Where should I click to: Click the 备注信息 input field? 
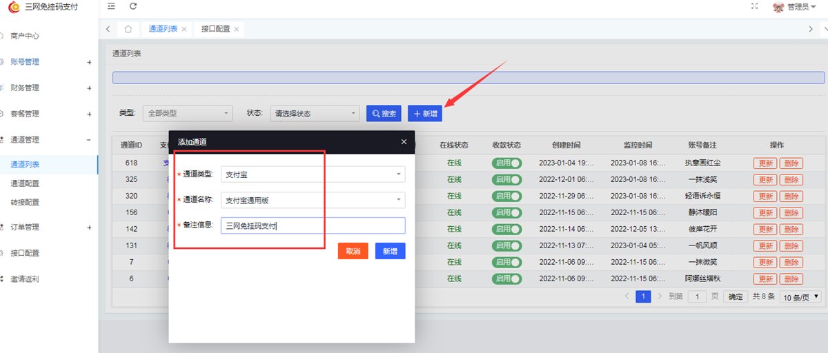pos(313,225)
